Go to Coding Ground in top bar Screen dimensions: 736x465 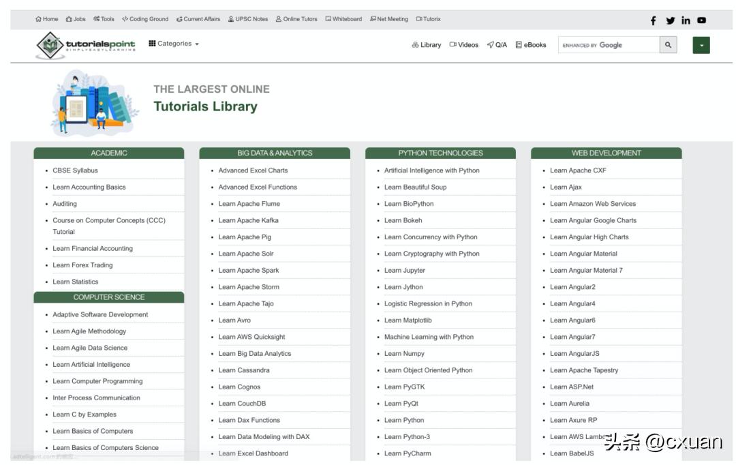pos(145,19)
